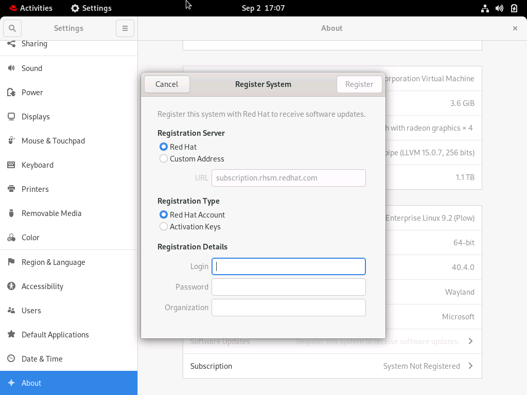Click the registration URL field
Screen dimensions: 527x395
coord(289,178)
